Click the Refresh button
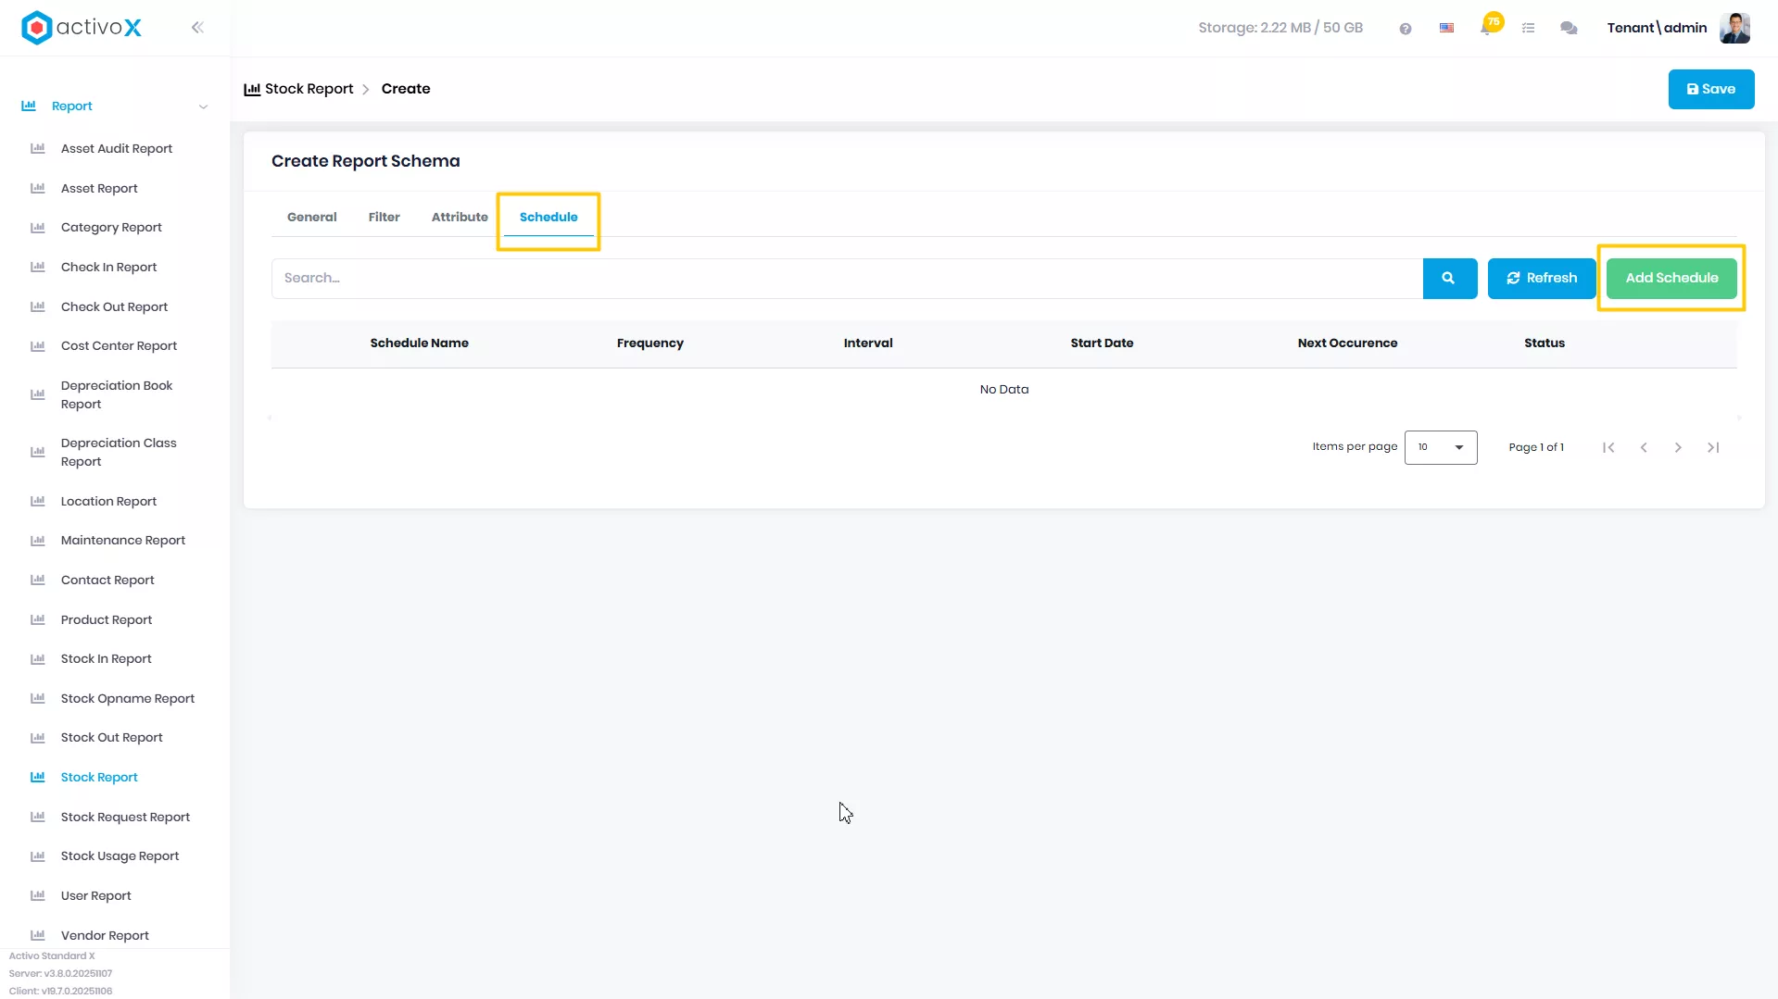1778x999 pixels. point(1541,279)
